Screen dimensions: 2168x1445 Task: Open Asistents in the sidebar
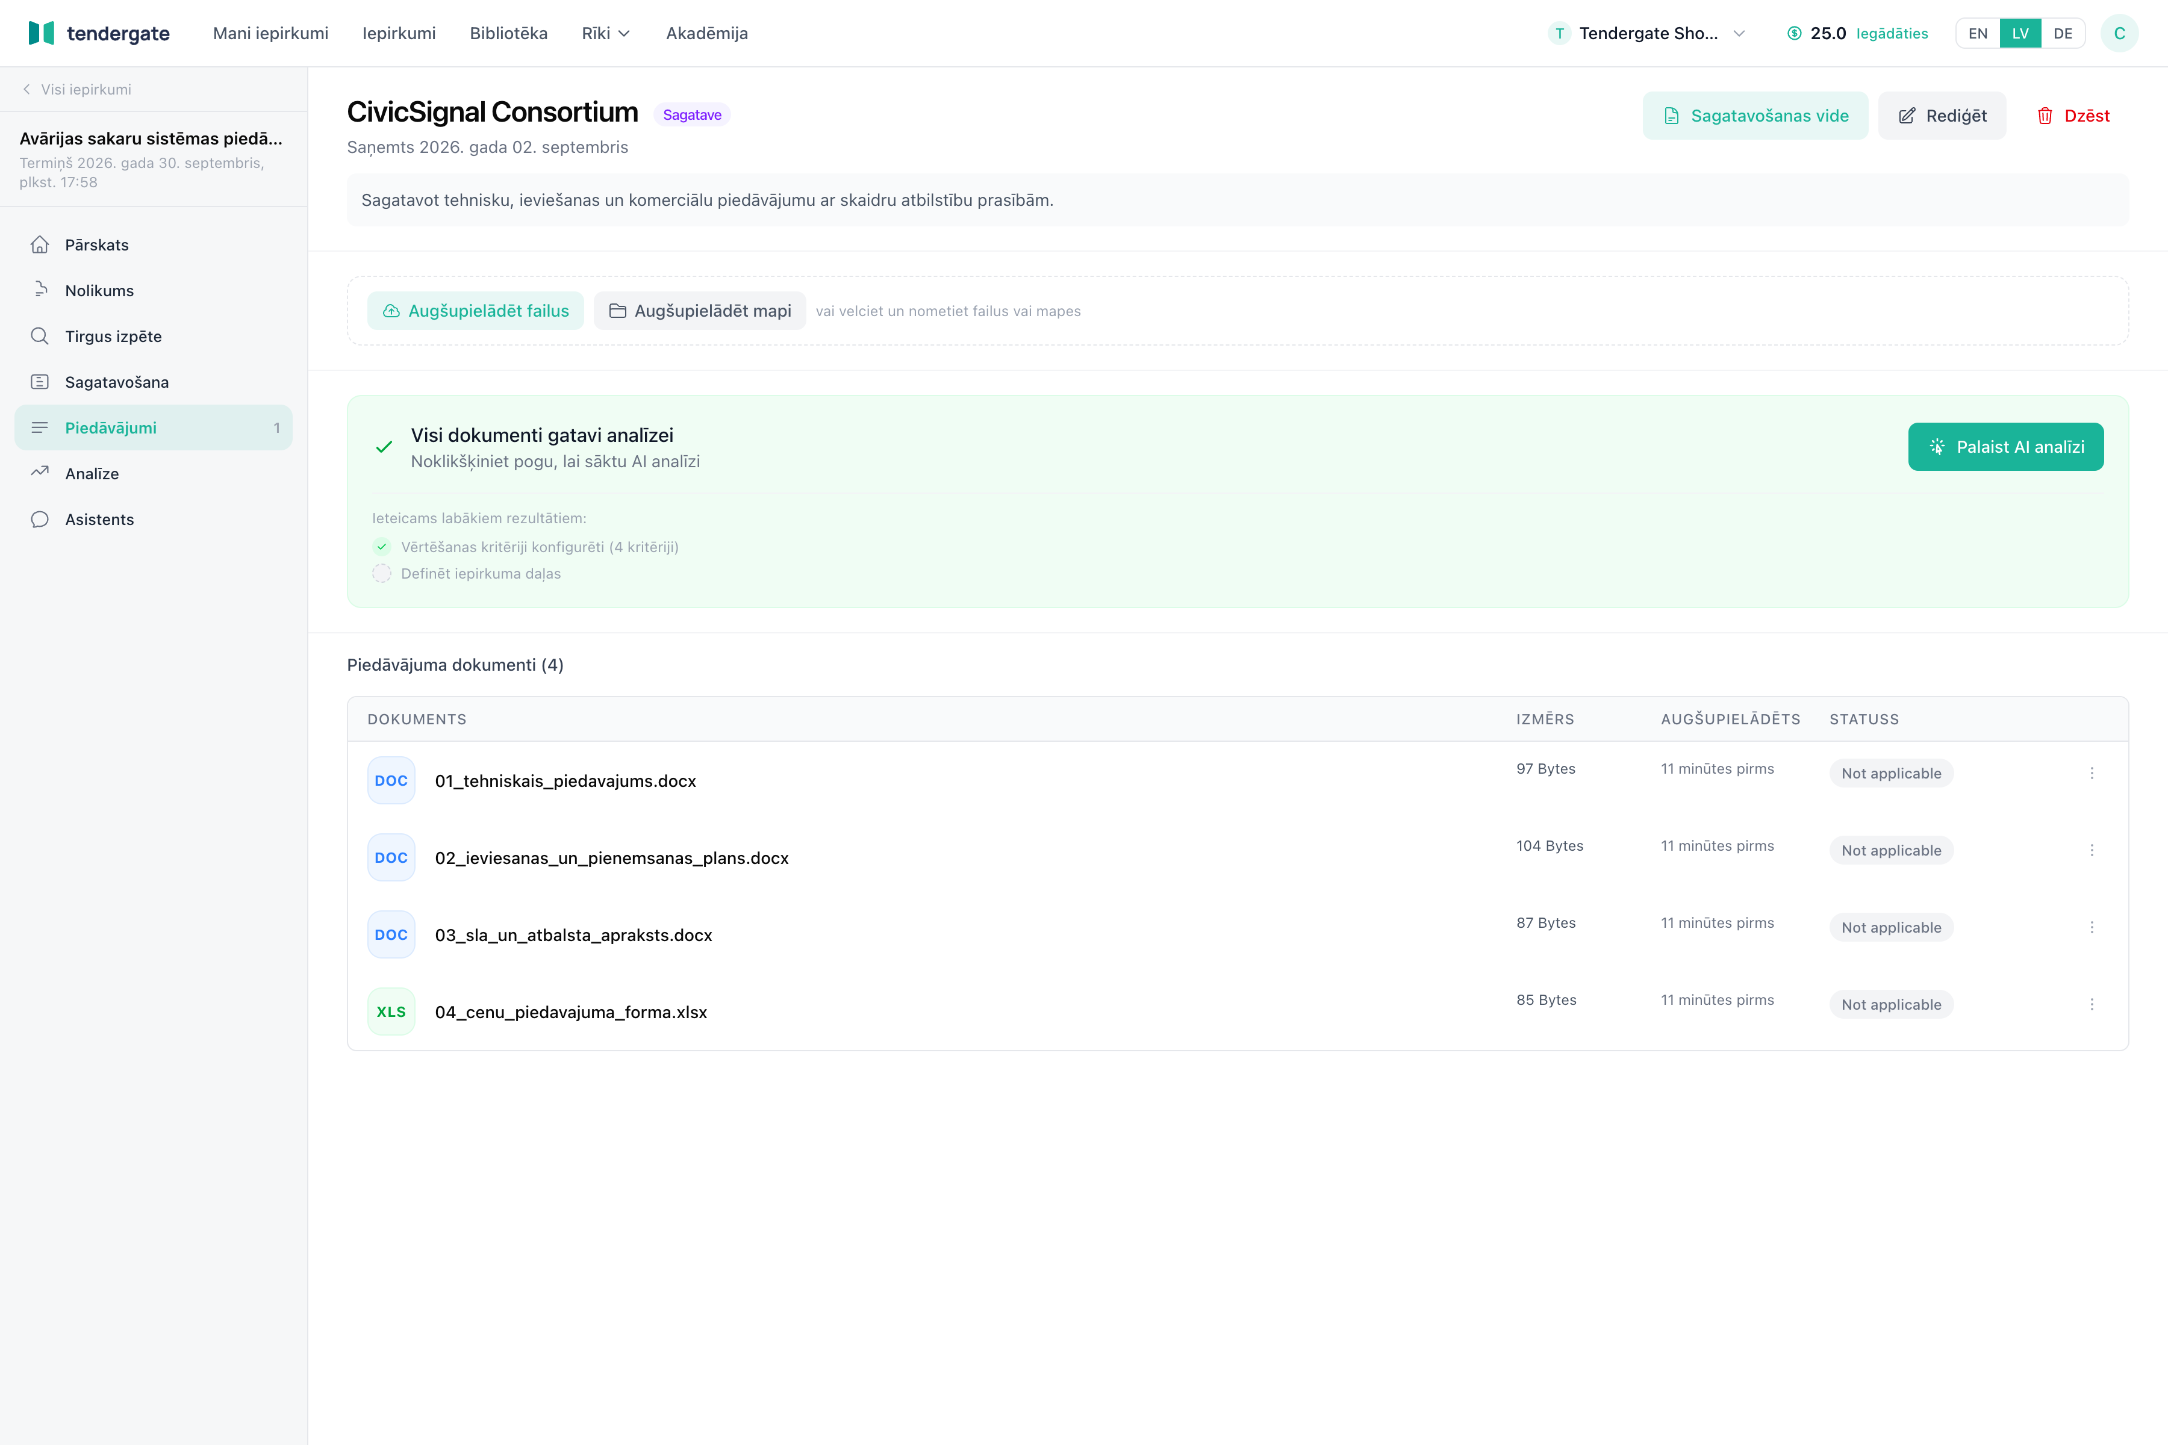(x=153, y=519)
